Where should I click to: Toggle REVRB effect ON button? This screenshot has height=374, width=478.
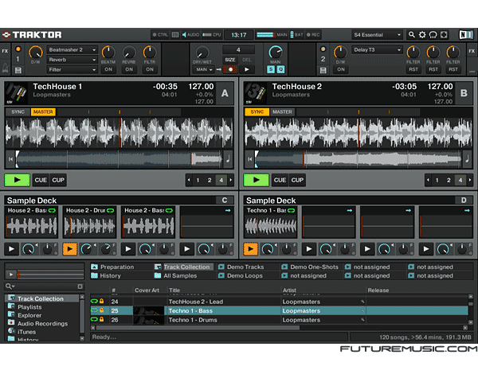[129, 69]
